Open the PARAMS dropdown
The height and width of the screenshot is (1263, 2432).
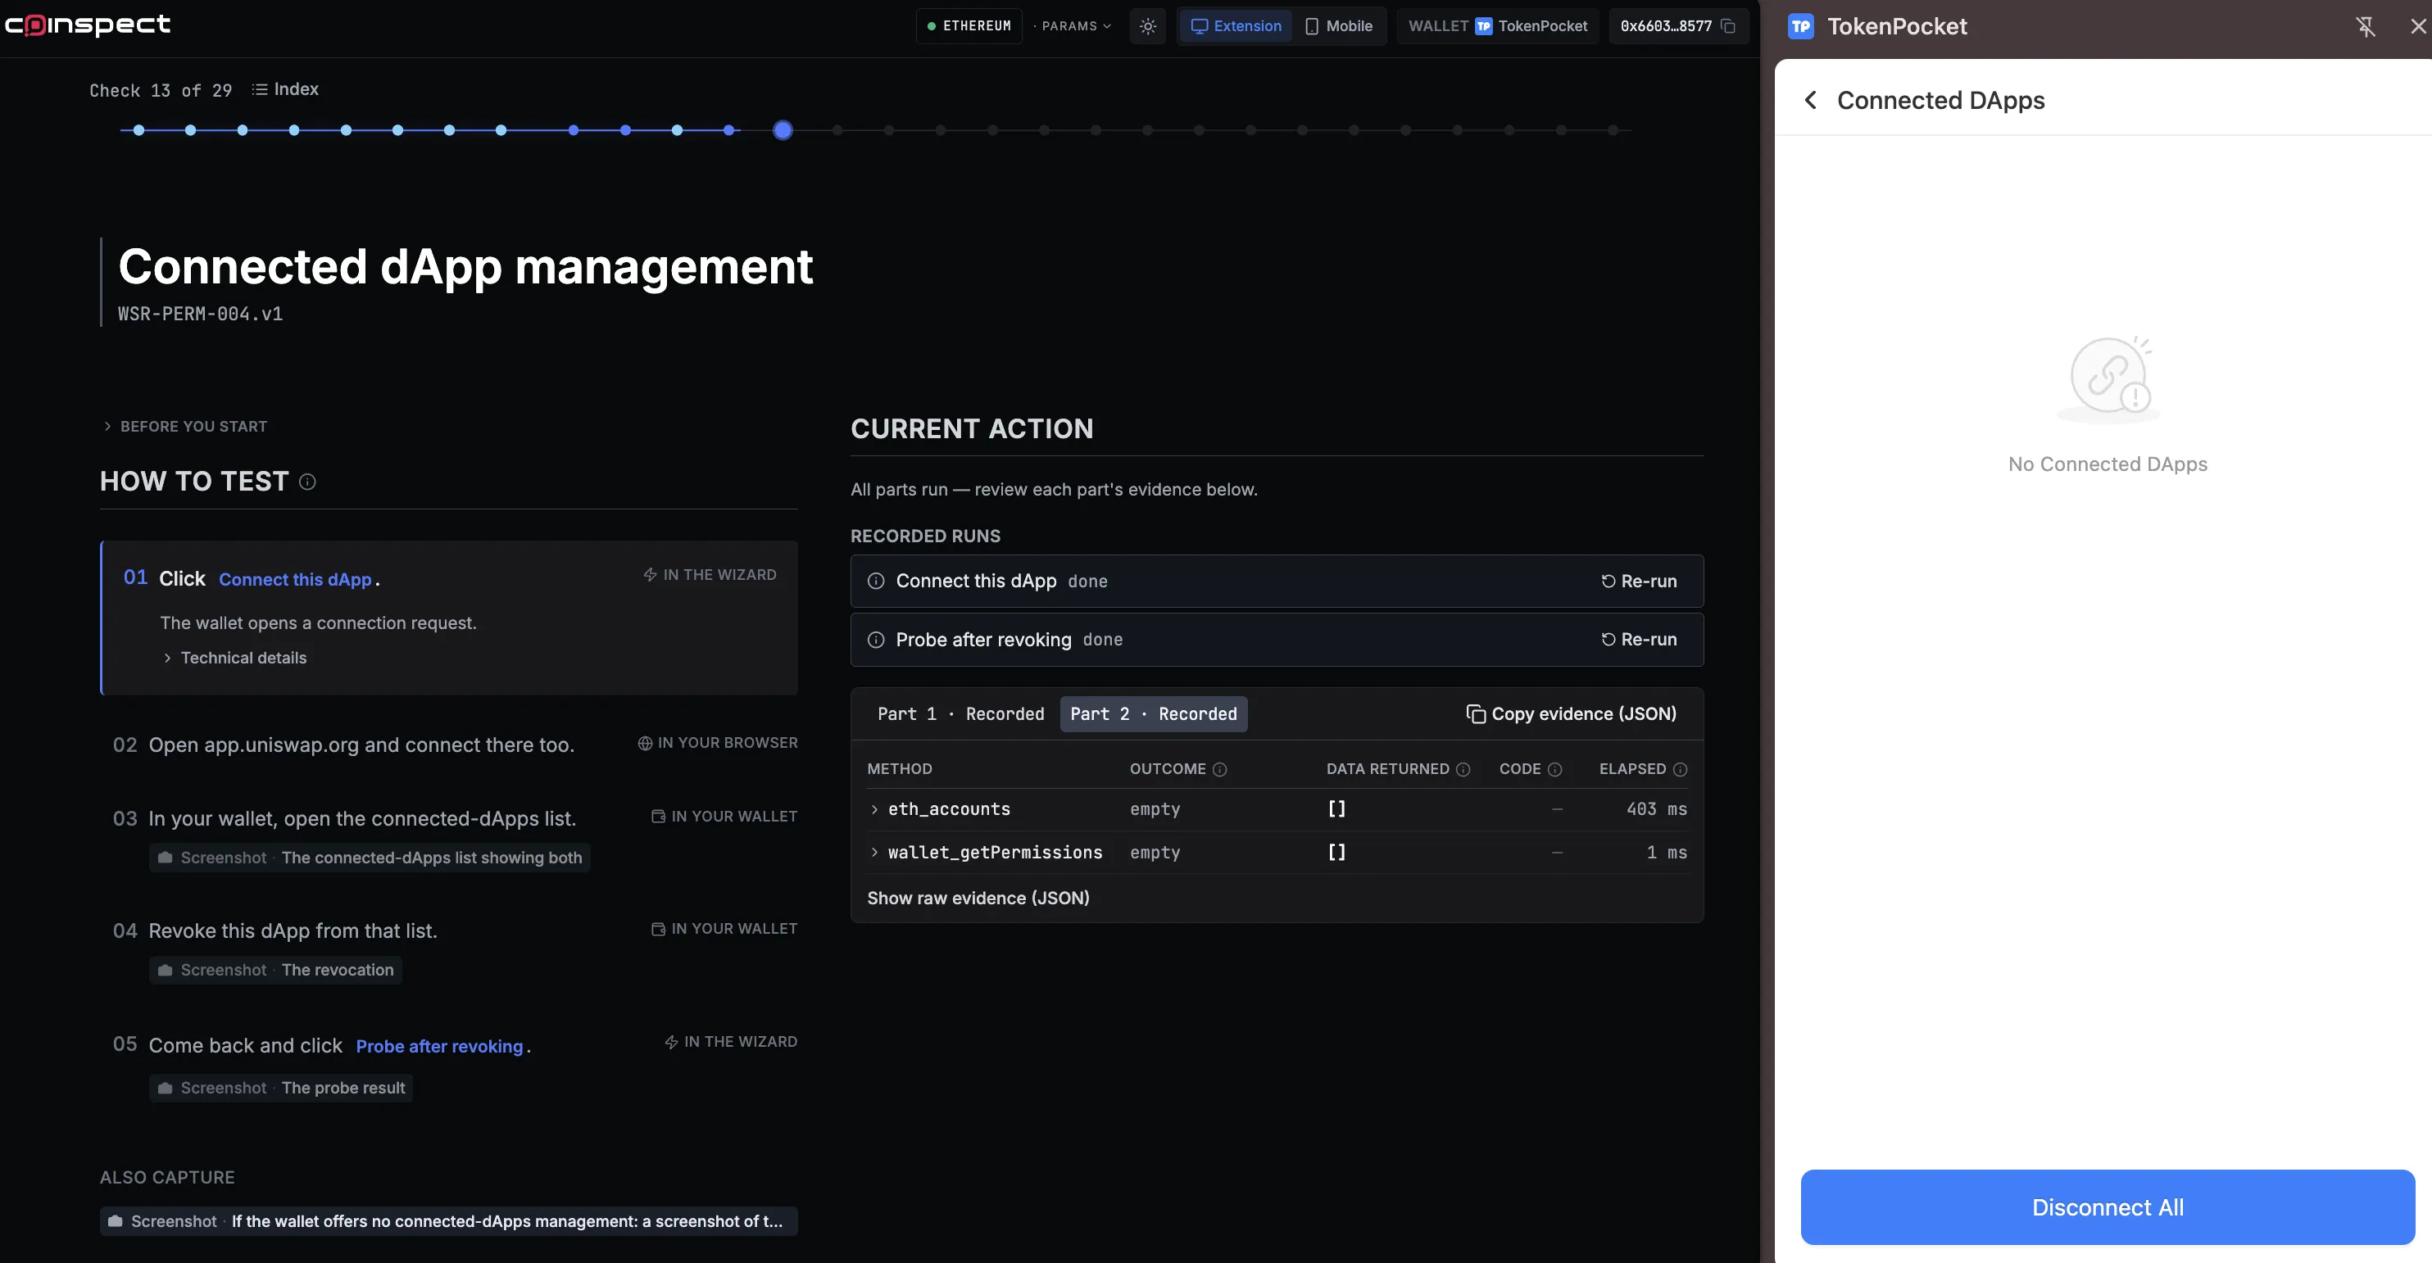1075,26
